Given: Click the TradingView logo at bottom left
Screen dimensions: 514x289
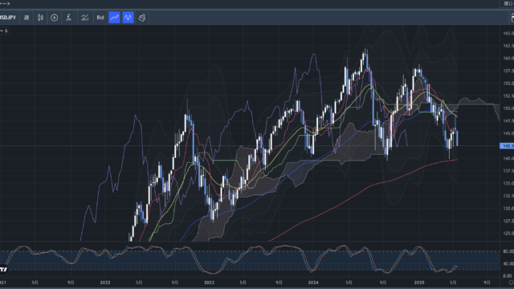Looking at the screenshot, I should (3, 270).
